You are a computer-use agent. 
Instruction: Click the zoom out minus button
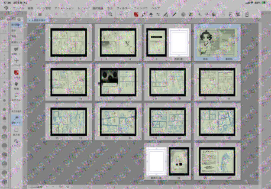tap(47, 187)
